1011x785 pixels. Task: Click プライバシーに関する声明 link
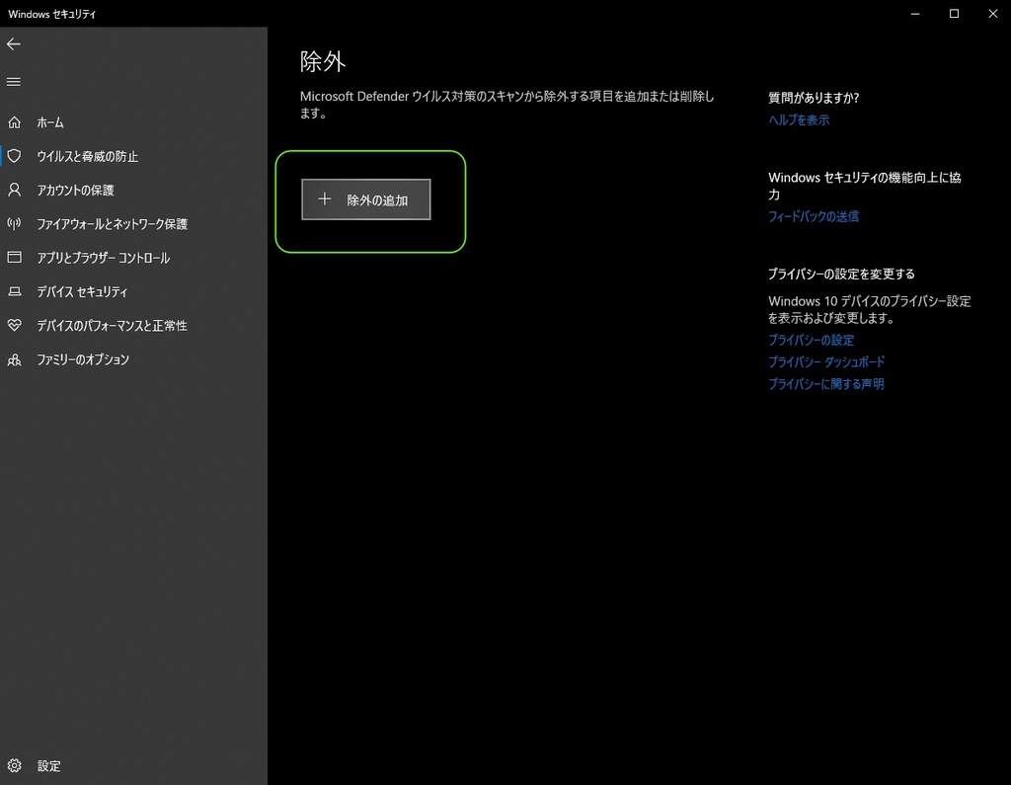826,384
